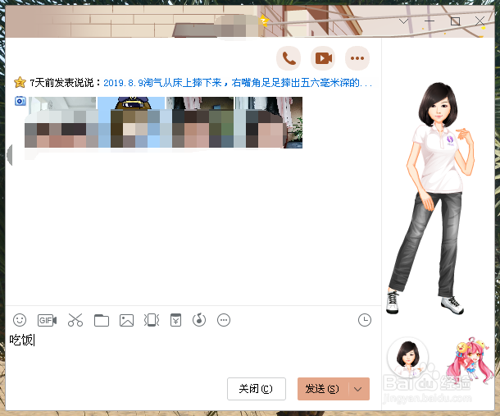Open the send file folder icon
This screenshot has height=416, width=500.
tap(102, 320)
